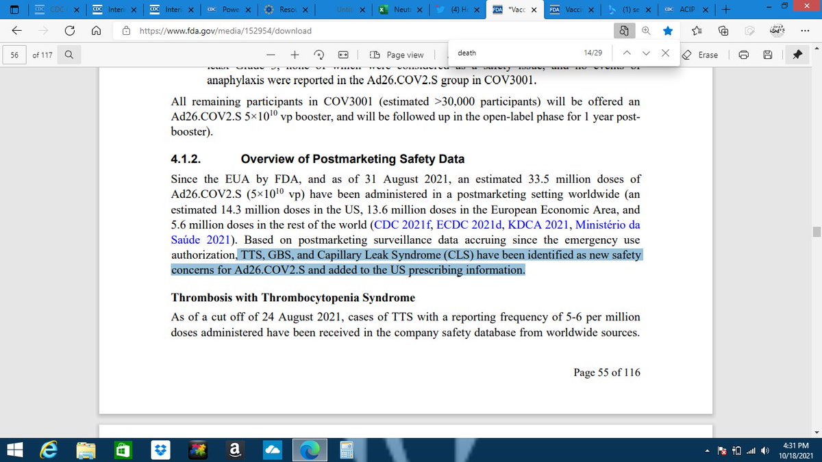Close the find-on-page bar
The image size is (822, 462).
click(666, 53)
